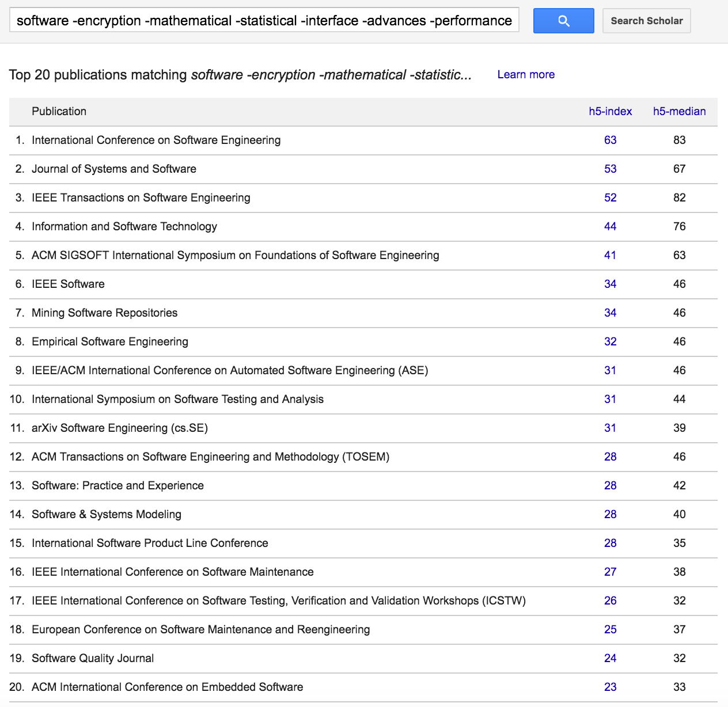Select h5-median value 76 for Information and Software Technology
This screenshot has width=728, height=707.
679,226
